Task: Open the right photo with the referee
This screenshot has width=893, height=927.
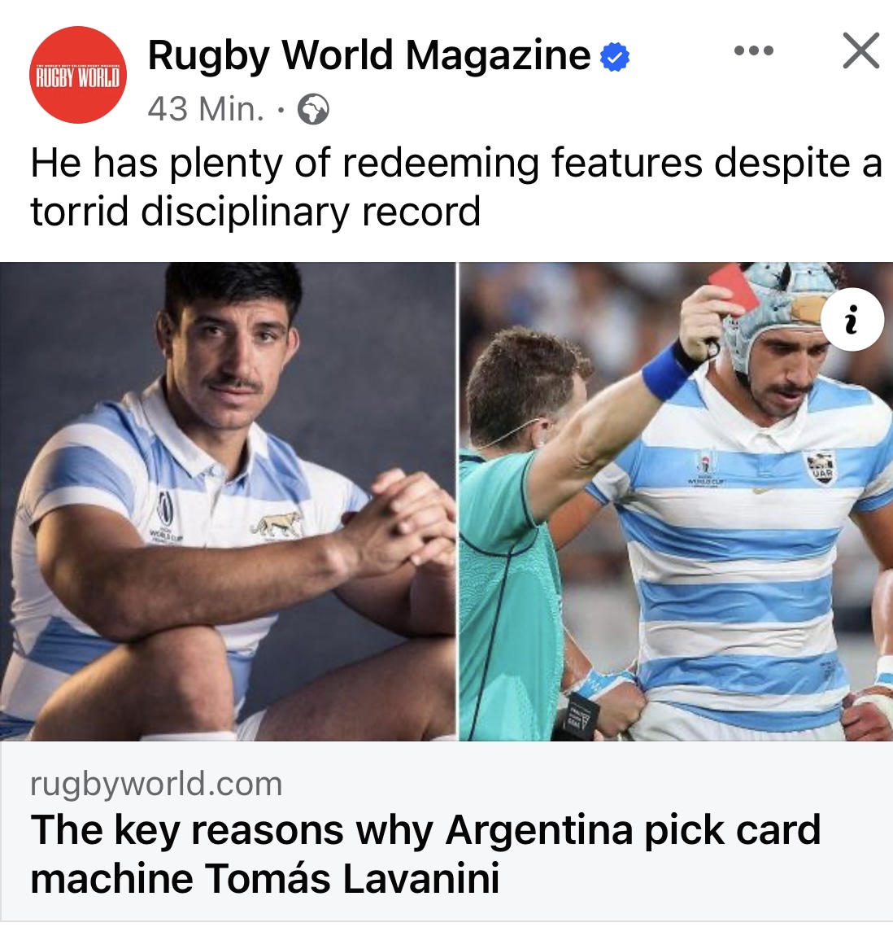Action: click(676, 501)
